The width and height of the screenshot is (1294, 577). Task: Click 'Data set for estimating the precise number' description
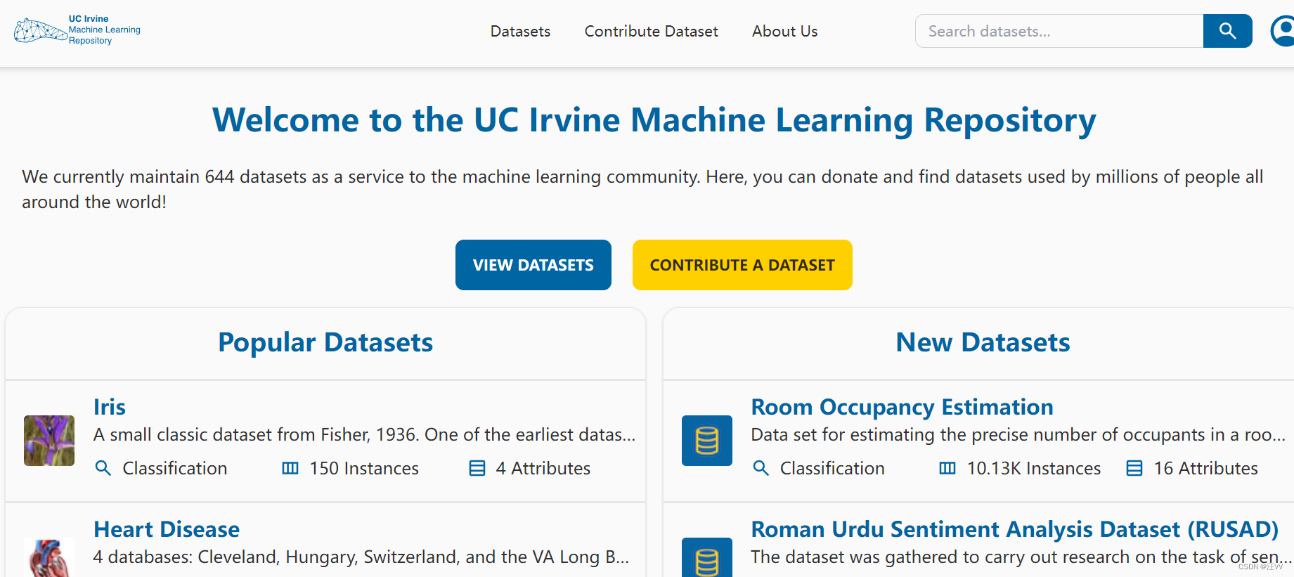(x=1018, y=435)
